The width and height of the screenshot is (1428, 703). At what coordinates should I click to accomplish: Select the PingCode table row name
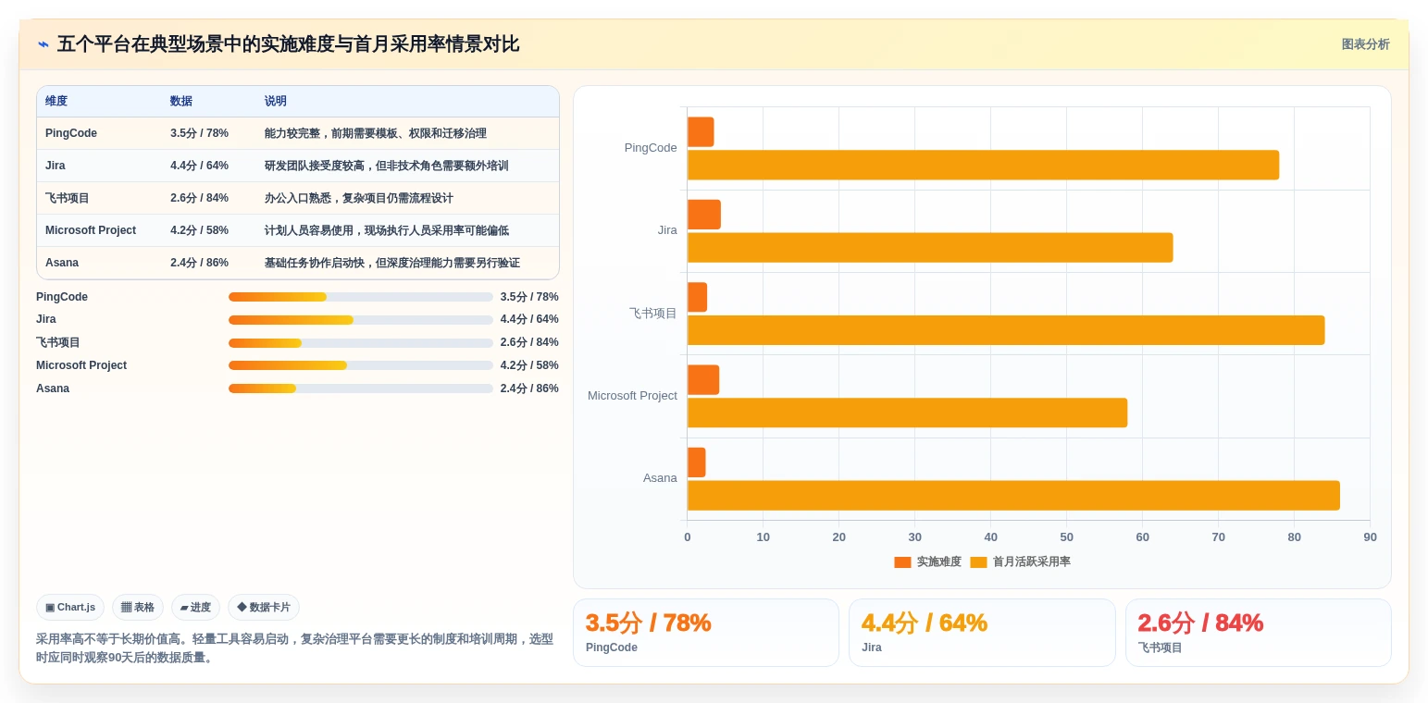pos(71,133)
